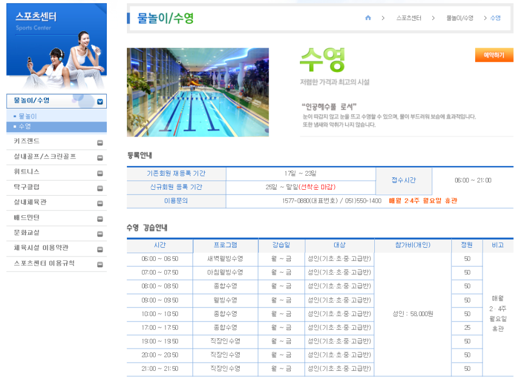Expand the 탁구클럽 menu icon
This screenshot has height=379, width=524.
click(x=100, y=188)
